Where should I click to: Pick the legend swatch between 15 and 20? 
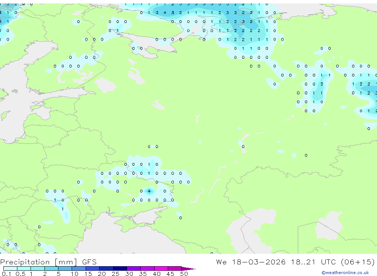click(x=92, y=268)
